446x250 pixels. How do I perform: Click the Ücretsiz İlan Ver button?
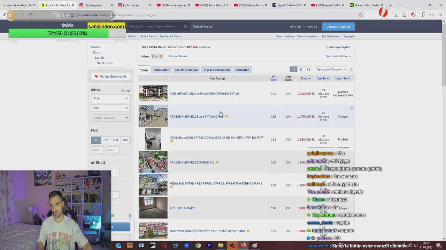click(338, 26)
